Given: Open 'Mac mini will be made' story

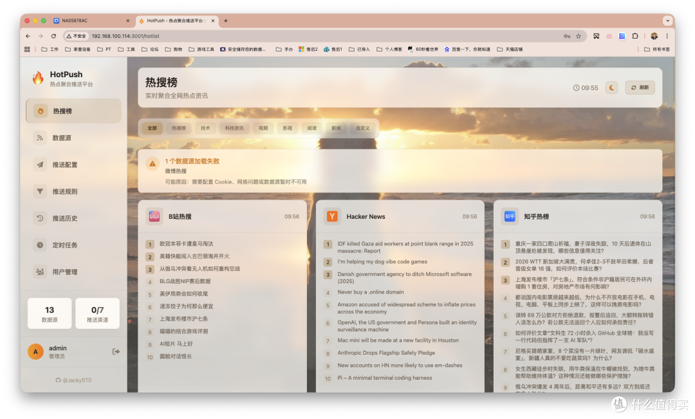Looking at the screenshot, I should pos(398,340).
